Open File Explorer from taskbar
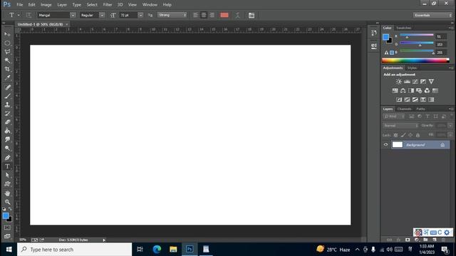The image size is (456, 256). click(x=173, y=250)
